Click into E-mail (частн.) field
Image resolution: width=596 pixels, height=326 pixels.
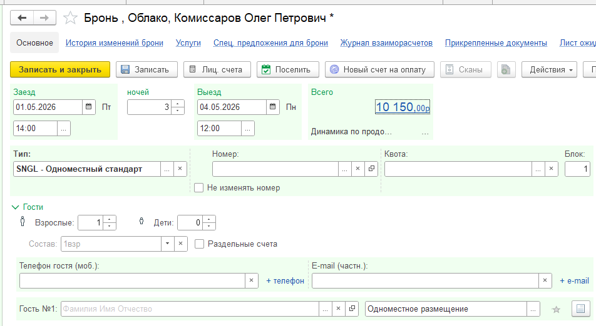[x=425, y=280]
